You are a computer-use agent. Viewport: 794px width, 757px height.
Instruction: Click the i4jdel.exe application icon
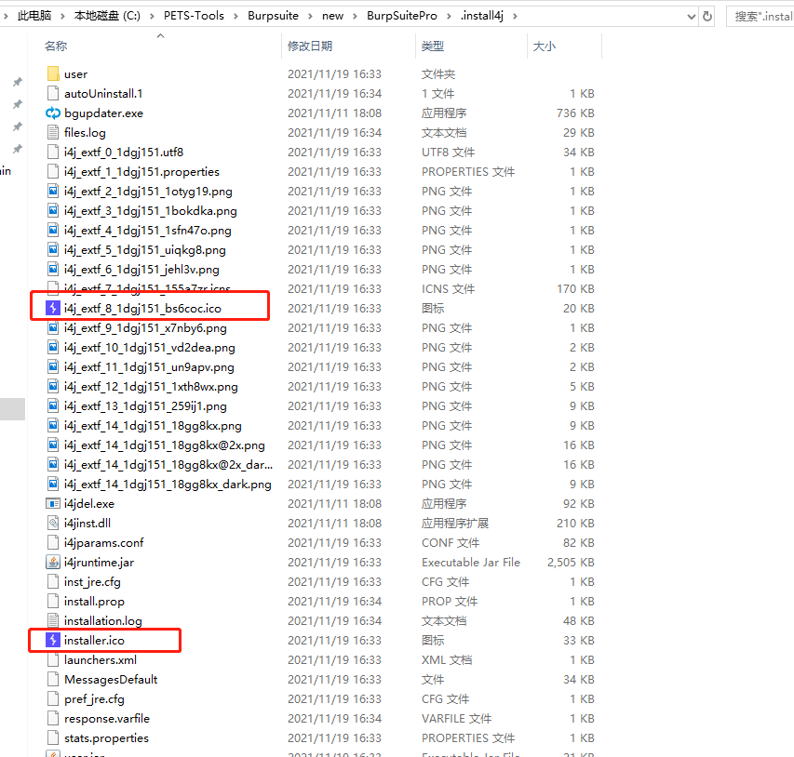click(53, 503)
